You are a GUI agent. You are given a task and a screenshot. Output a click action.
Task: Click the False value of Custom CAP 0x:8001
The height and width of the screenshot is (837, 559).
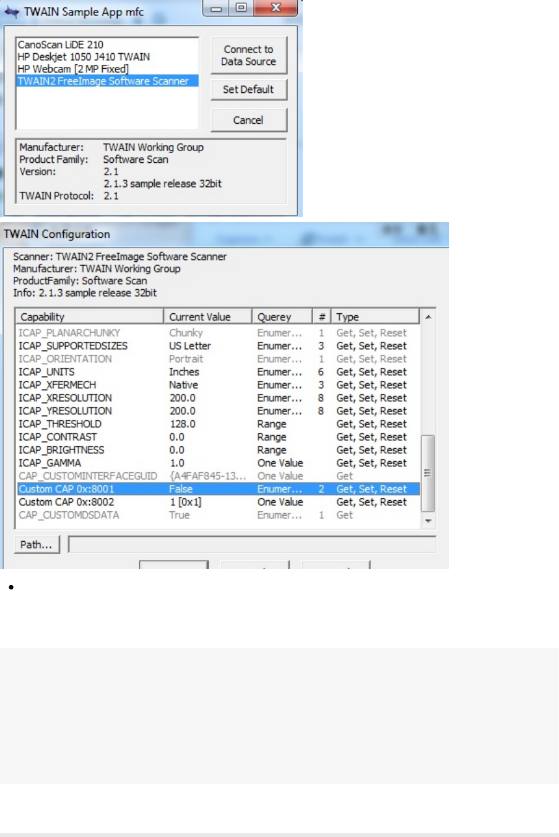(x=181, y=489)
